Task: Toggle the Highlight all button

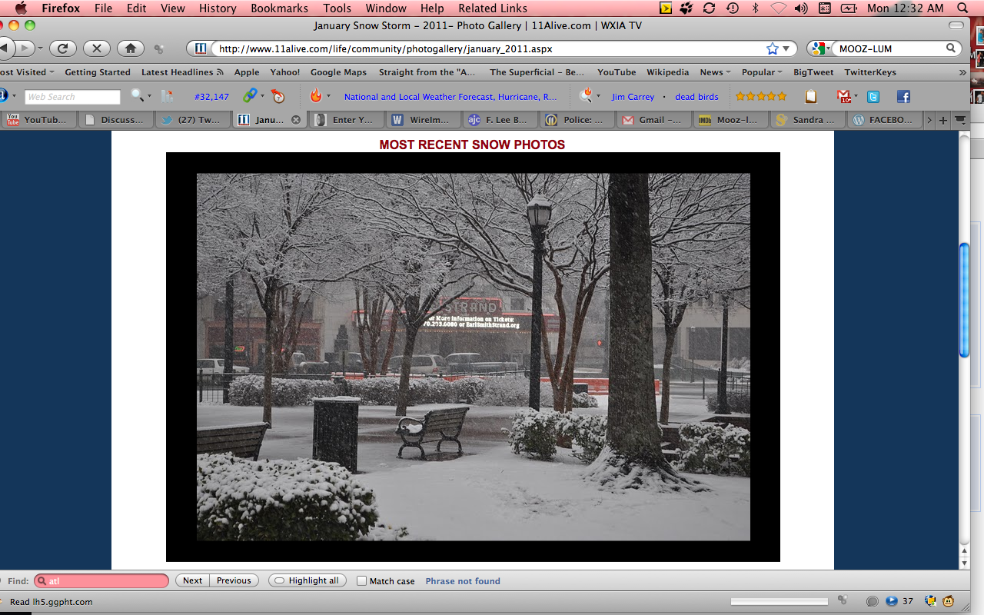Action: [307, 580]
